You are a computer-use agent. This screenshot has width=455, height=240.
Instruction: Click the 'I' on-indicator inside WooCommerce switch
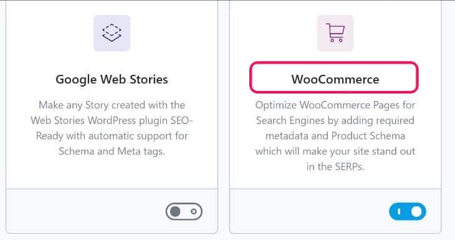(x=399, y=211)
